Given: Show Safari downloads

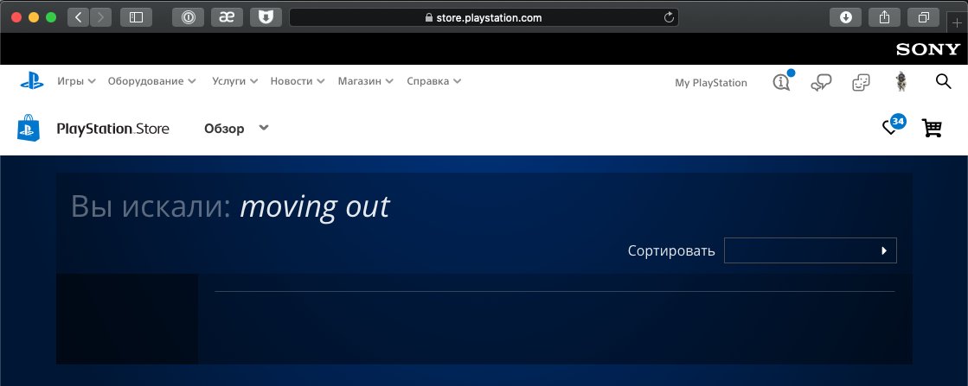Looking at the screenshot, I should pyautogui.click(x=846, y=17).
